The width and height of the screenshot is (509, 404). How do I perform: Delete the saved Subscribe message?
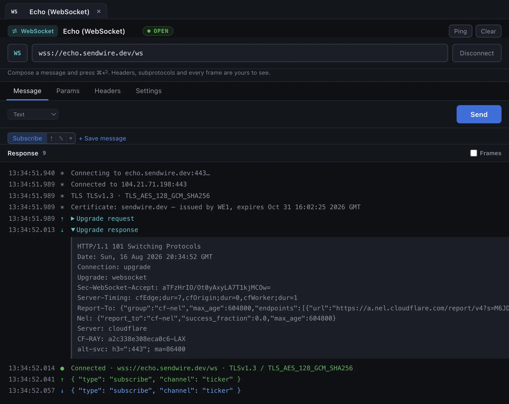coord(71,138)
